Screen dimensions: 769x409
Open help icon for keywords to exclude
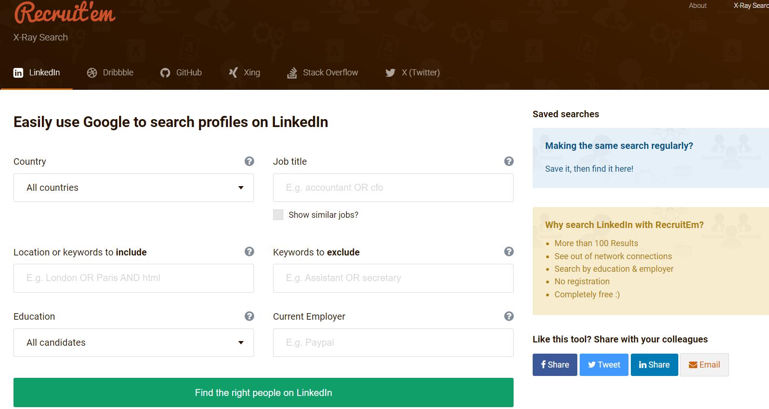509,251
